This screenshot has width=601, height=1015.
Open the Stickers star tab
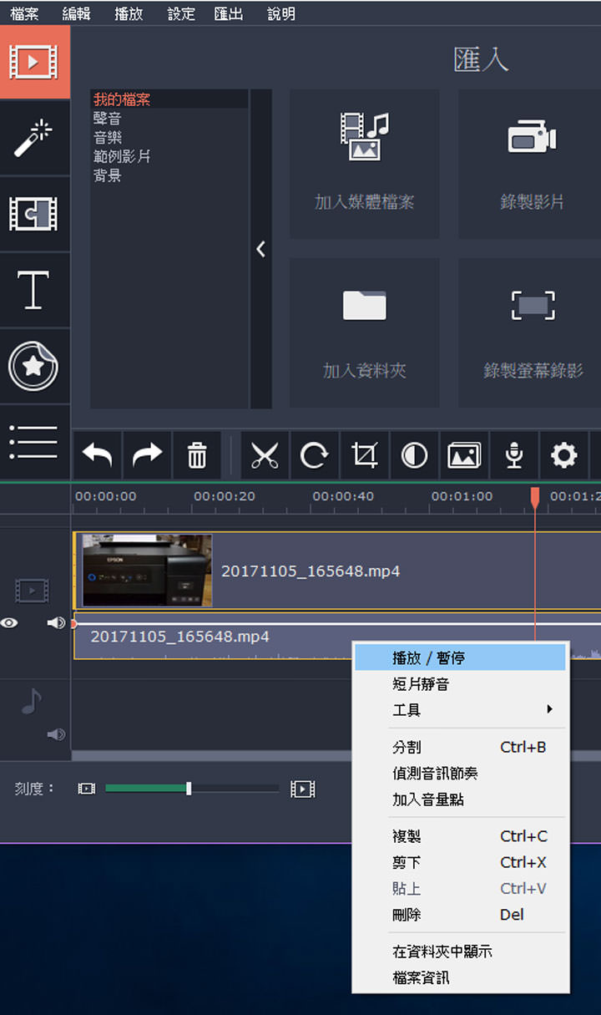34,367
